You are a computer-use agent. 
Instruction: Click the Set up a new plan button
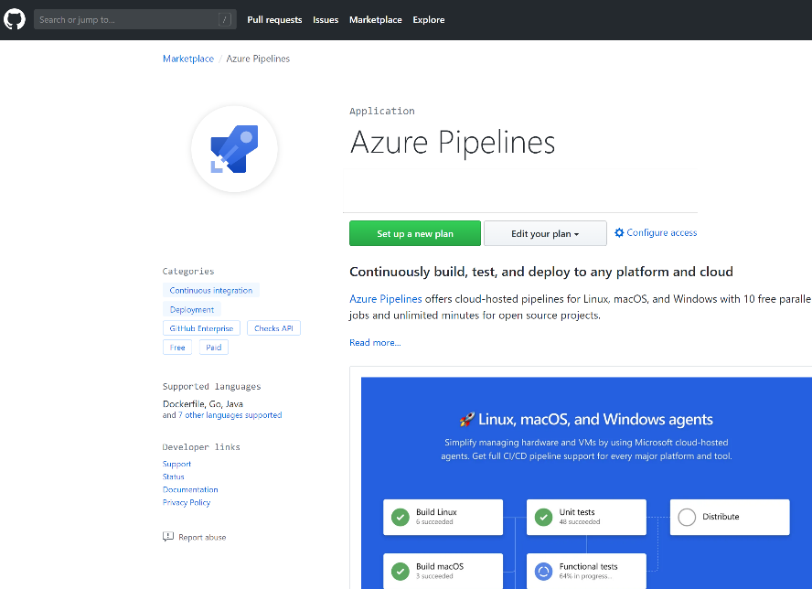(415, 233)
